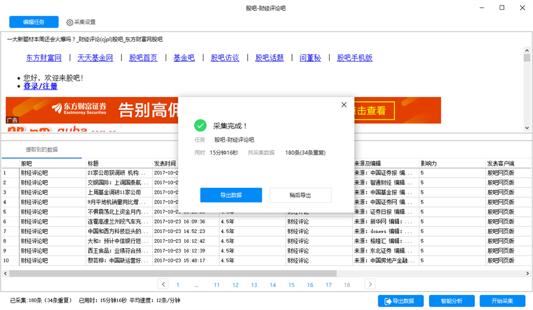Open the 股吧访谈 link
Viewport: 533px width, 310px height.
click(x=225, y=58)
